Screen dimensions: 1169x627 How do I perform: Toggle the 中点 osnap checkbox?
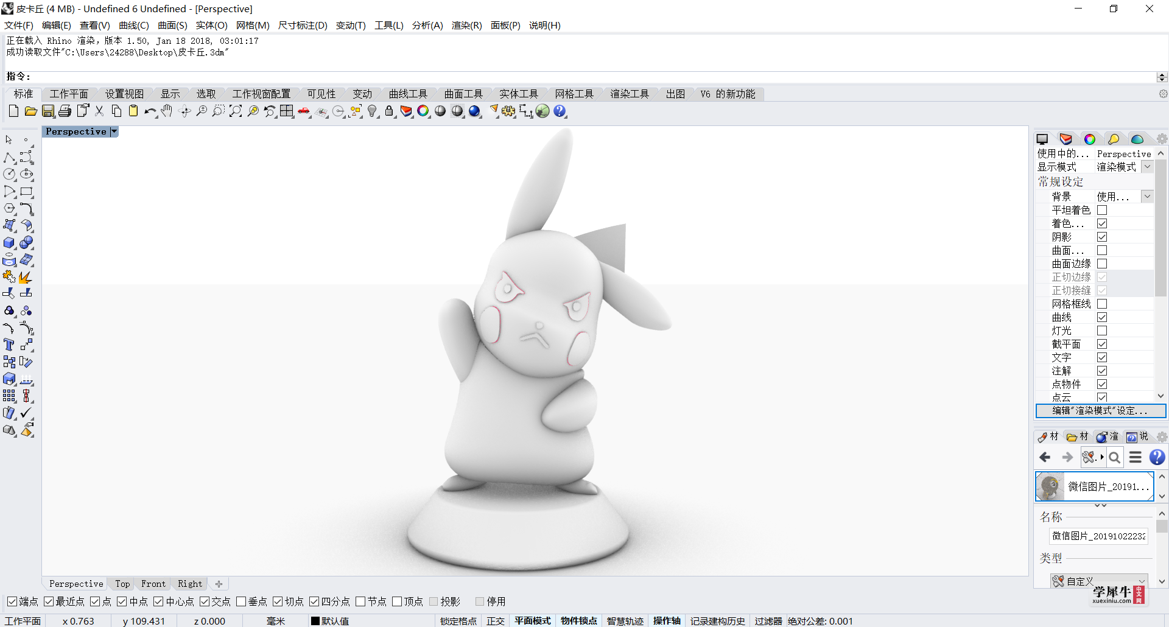(x=122, y=601)
